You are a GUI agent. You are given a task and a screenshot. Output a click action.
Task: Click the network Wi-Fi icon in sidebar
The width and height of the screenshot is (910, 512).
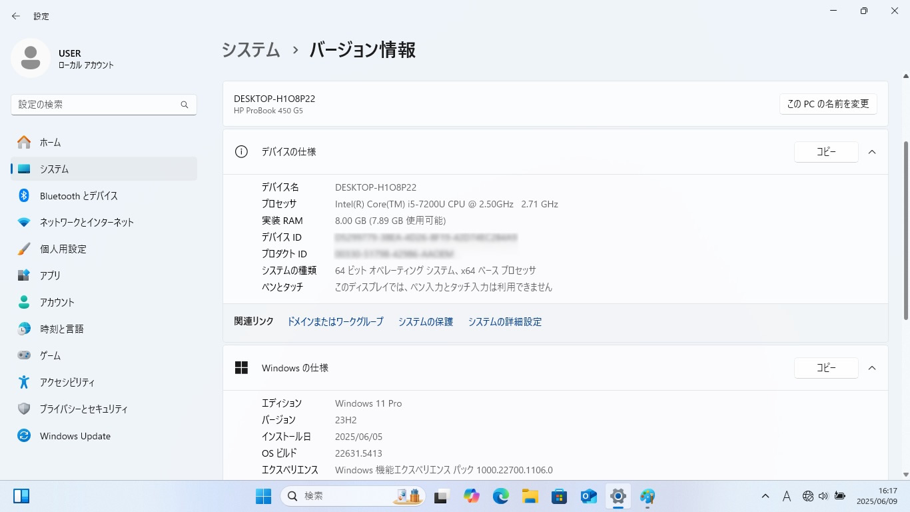pos(24,222)
